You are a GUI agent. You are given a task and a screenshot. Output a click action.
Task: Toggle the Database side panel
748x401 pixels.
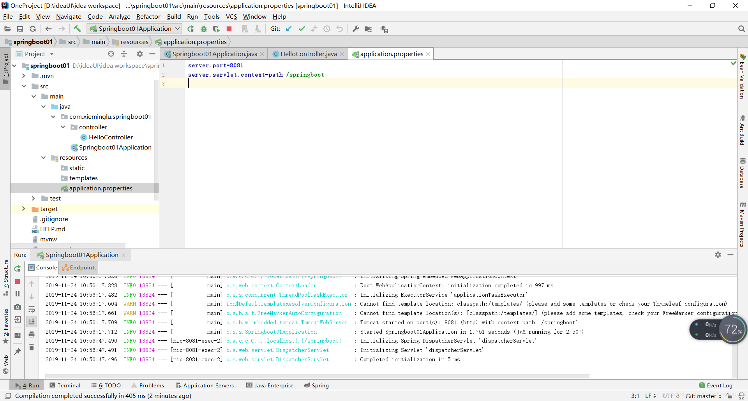pyautogui.click(x=742, y=173)
